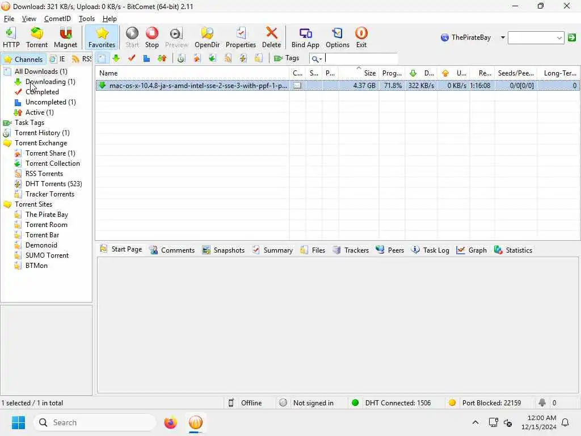Open the download directory with OpenDir
581x436 pixels.
[207, 37]
